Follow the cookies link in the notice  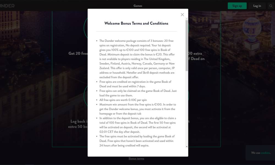265,153
